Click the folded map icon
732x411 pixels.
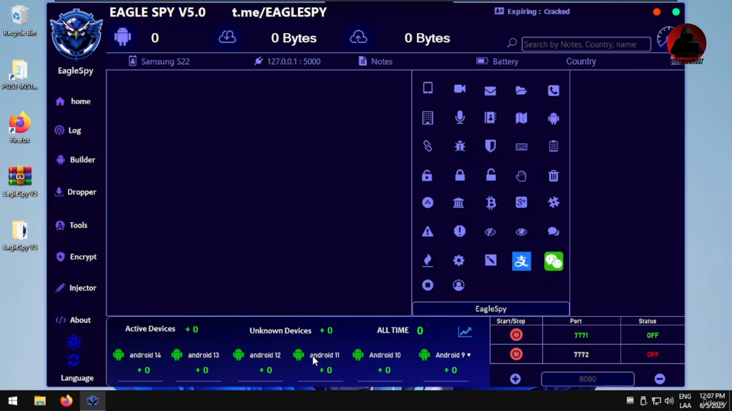[x=521, y=118]
